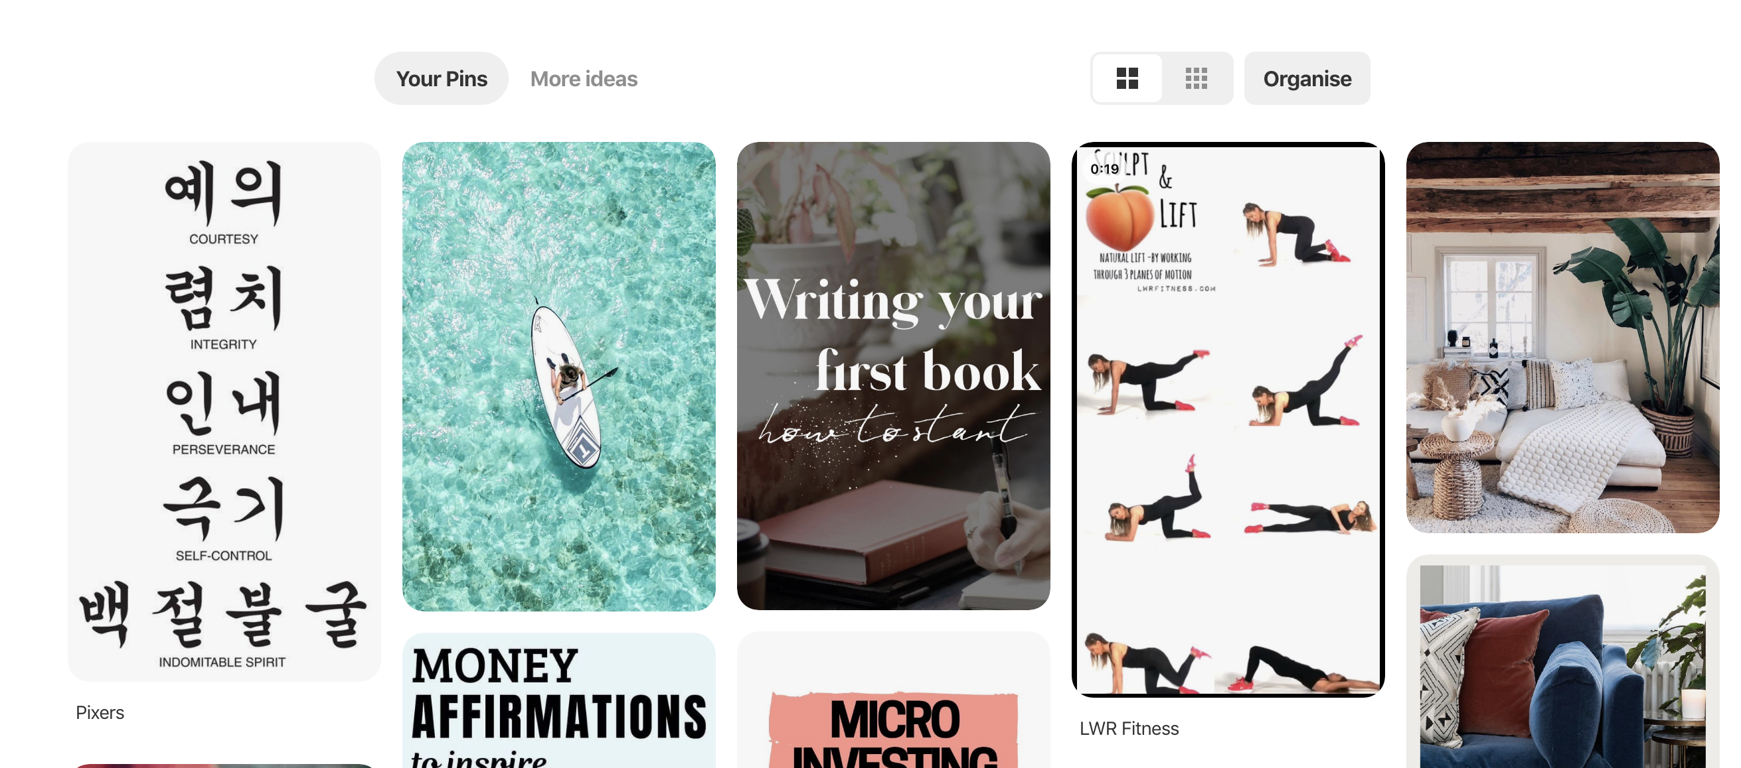Open the Money Affirmations pin
1741x768 pixels.
pyautogui.click(x=558, y=700)
